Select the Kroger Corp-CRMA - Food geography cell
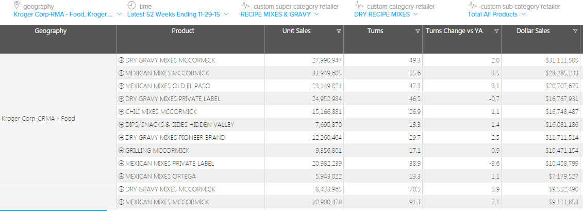 tap(38, 119)
